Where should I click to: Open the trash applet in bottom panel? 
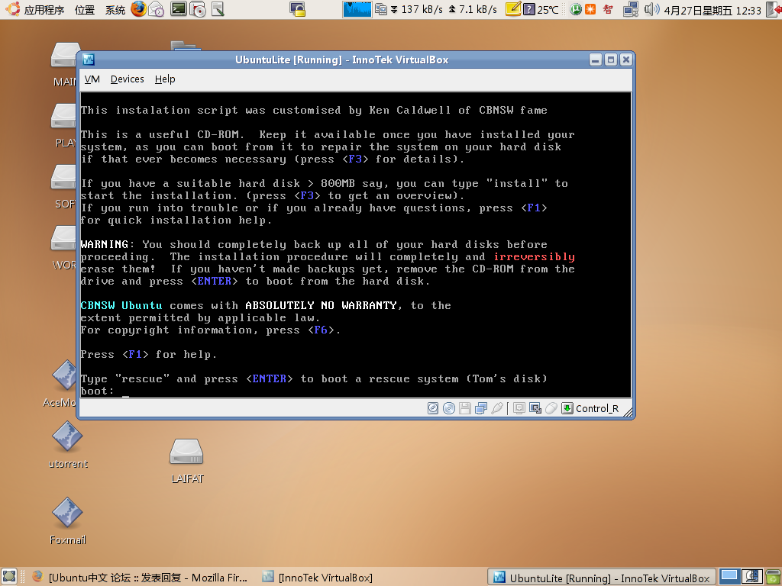tap(773, 577)
